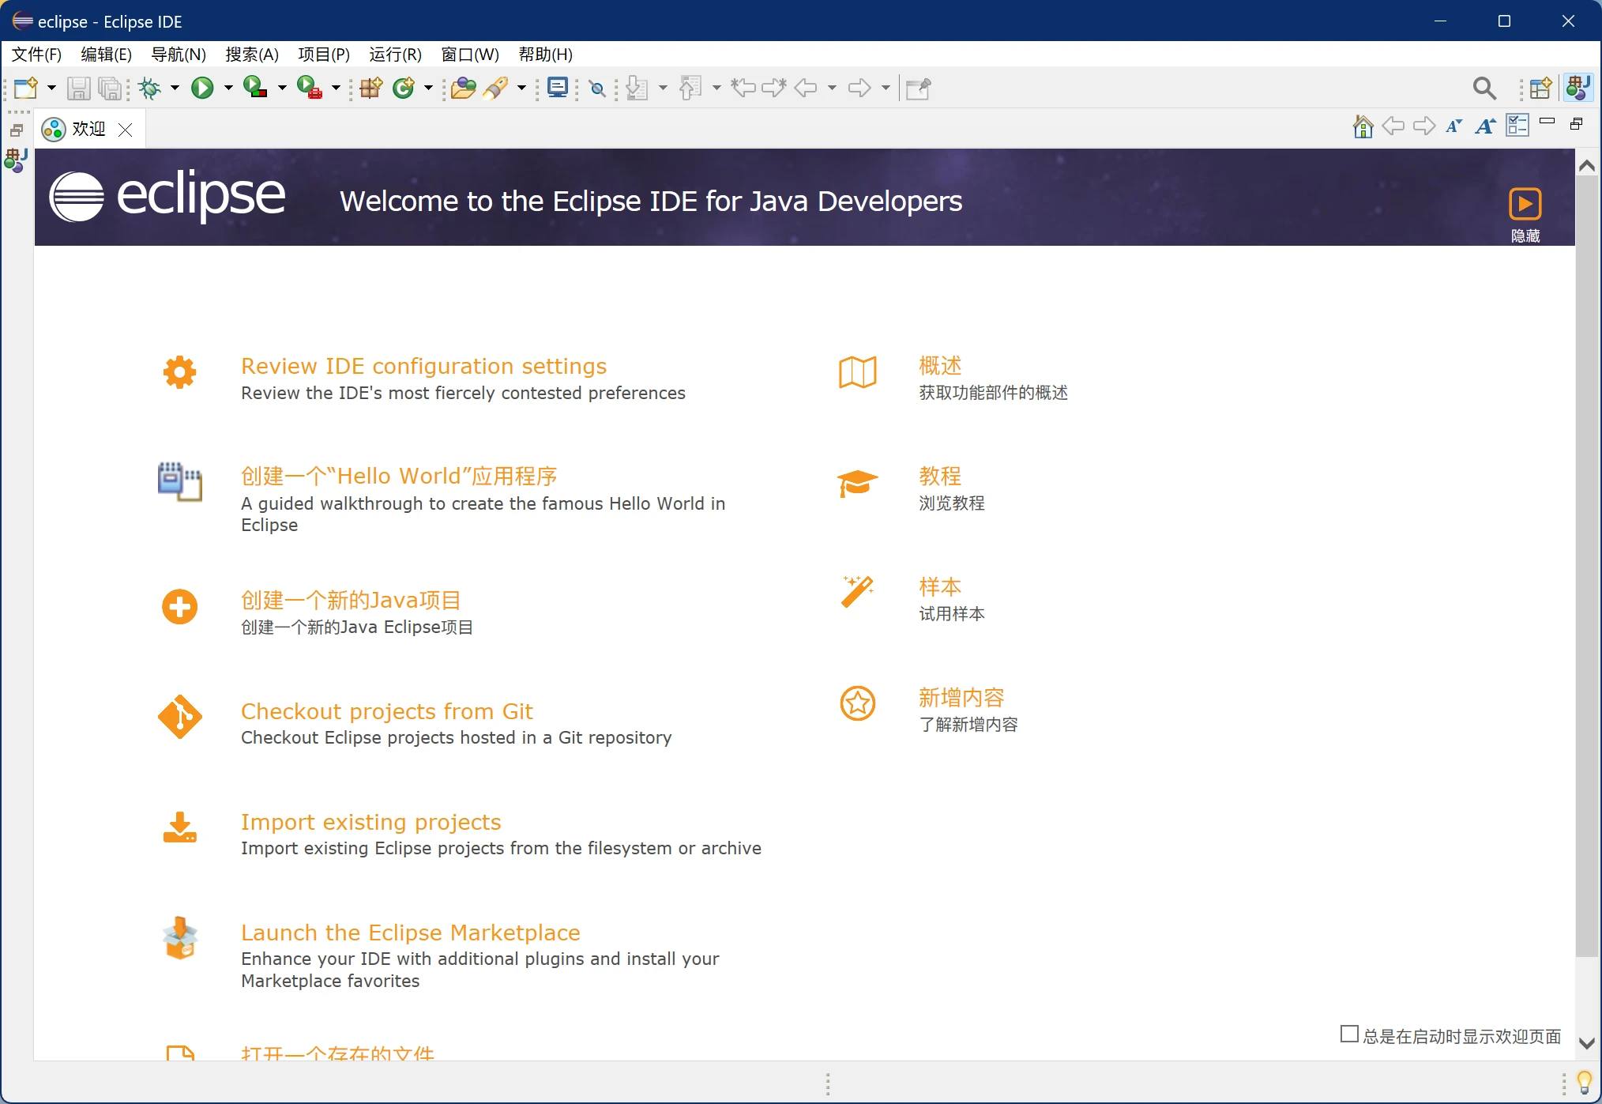This screenshot has width=1602, height=1104.
Task: Open the 文件(F) menu
Action: [36, 54]
